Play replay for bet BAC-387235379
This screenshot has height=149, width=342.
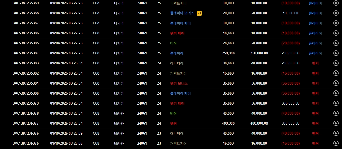point(336,103)
